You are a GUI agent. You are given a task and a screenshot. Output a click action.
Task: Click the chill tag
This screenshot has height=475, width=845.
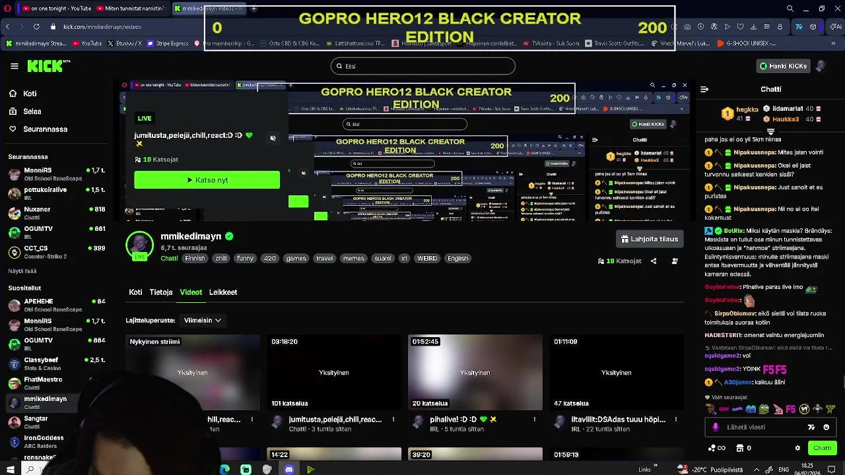tap(221, 259)
